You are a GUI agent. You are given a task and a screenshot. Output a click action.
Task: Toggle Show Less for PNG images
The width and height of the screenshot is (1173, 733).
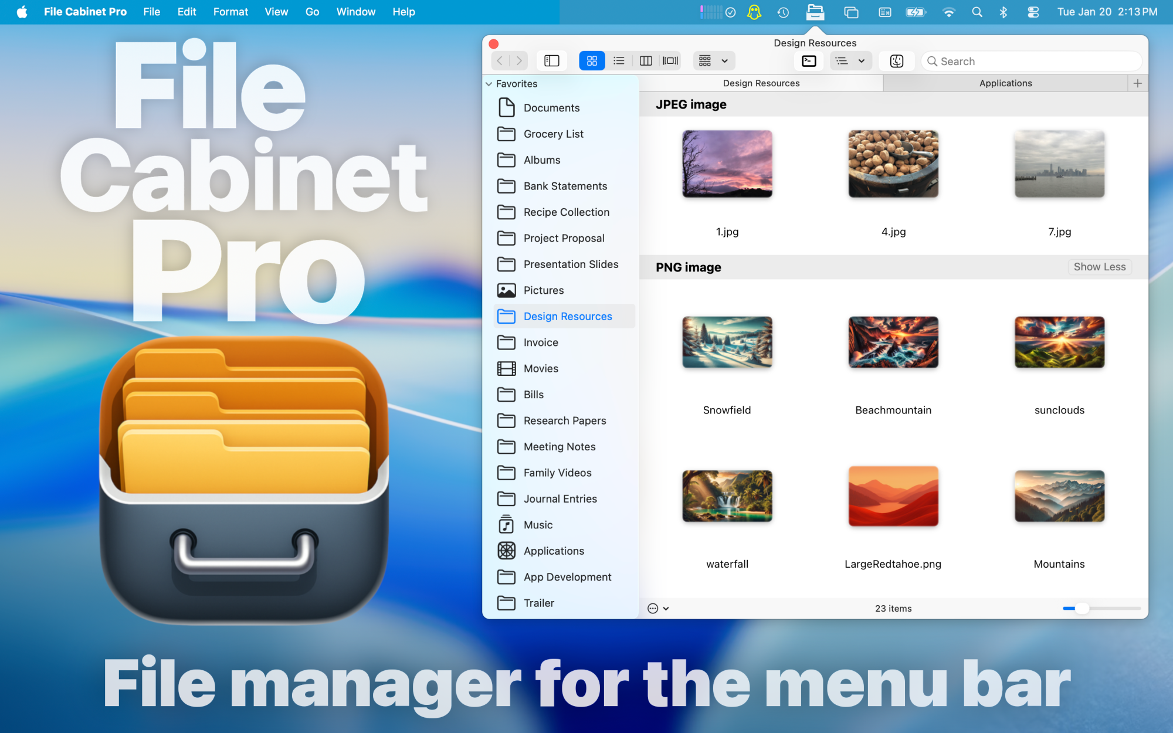tap(1099, 267)
